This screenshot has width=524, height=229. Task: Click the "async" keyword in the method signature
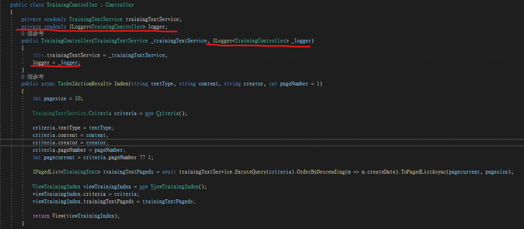click(49, 84)
